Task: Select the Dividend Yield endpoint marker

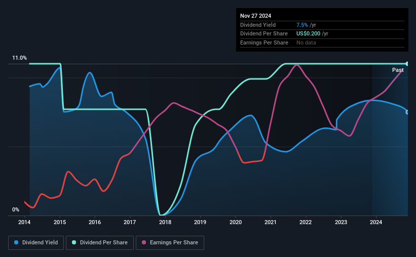Action: tap(407, 112)
